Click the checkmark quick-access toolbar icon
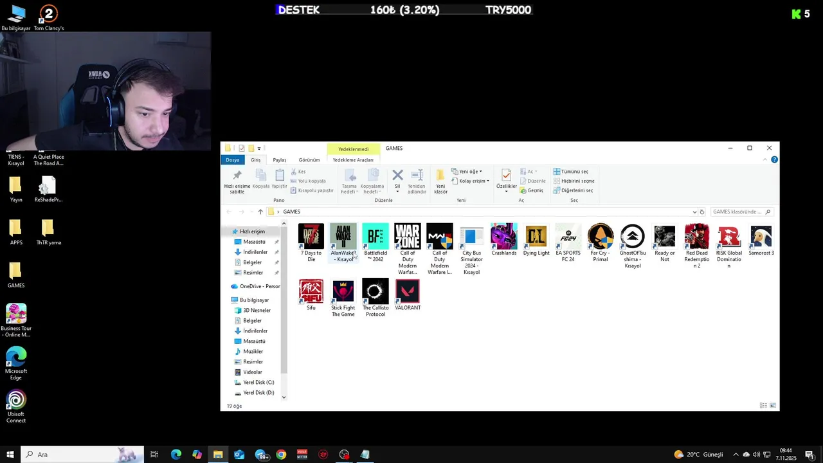This screenshot has width=823, height=463. pos(242,149)
